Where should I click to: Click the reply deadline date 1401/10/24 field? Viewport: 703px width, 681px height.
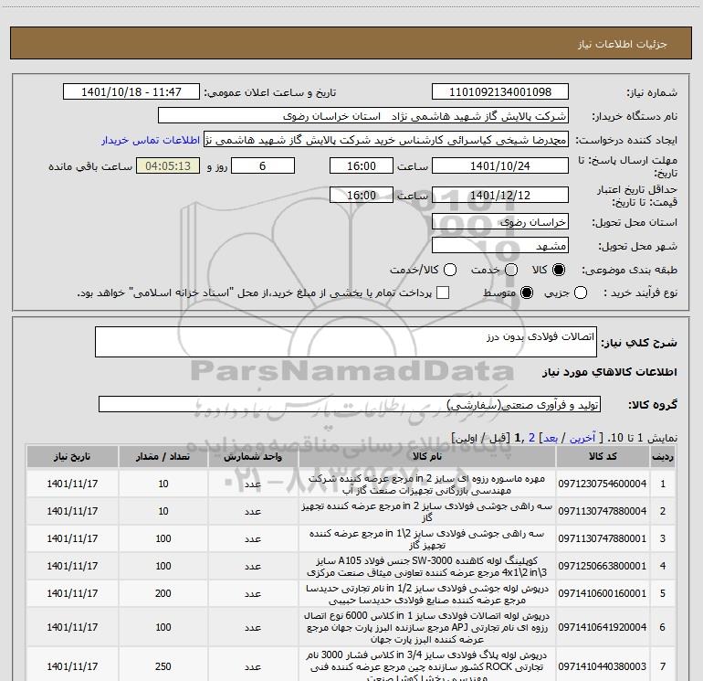[500, 165]
